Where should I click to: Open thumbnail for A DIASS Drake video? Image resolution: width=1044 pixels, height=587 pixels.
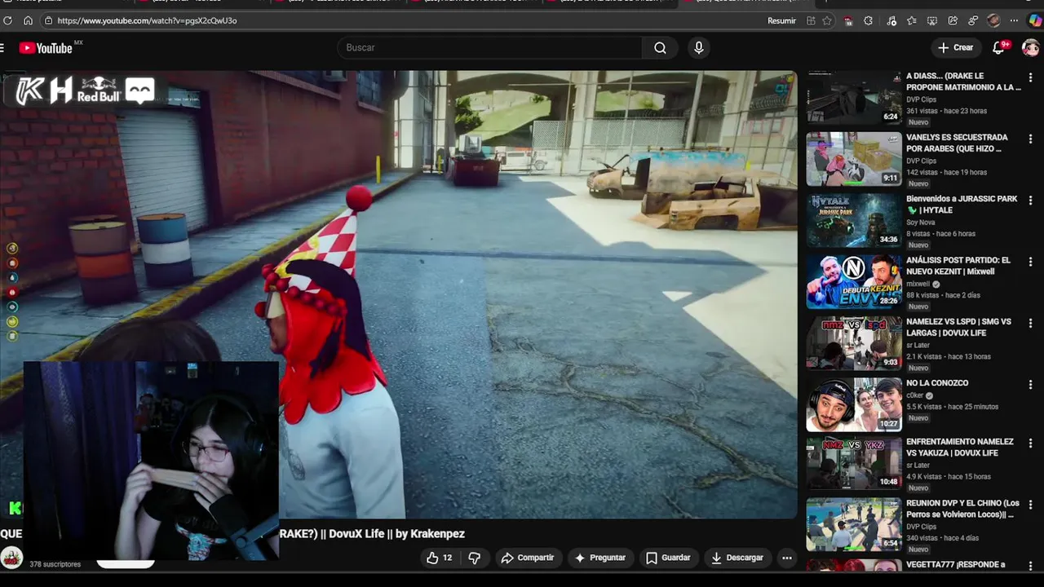[x=854, y=98]
